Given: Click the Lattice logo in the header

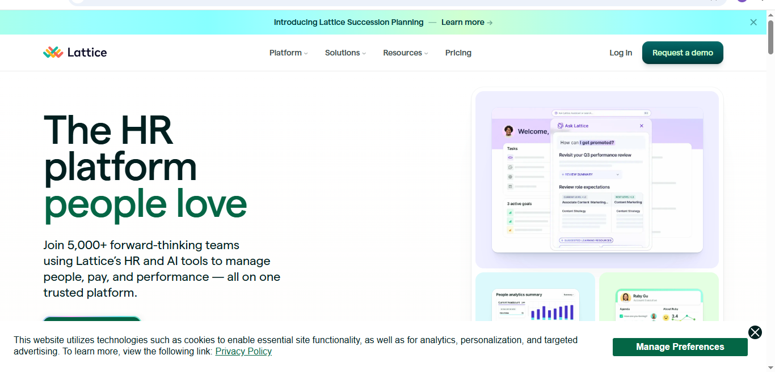Looking at the screenshot, I should pyautogui.click(x=75, y=53).
